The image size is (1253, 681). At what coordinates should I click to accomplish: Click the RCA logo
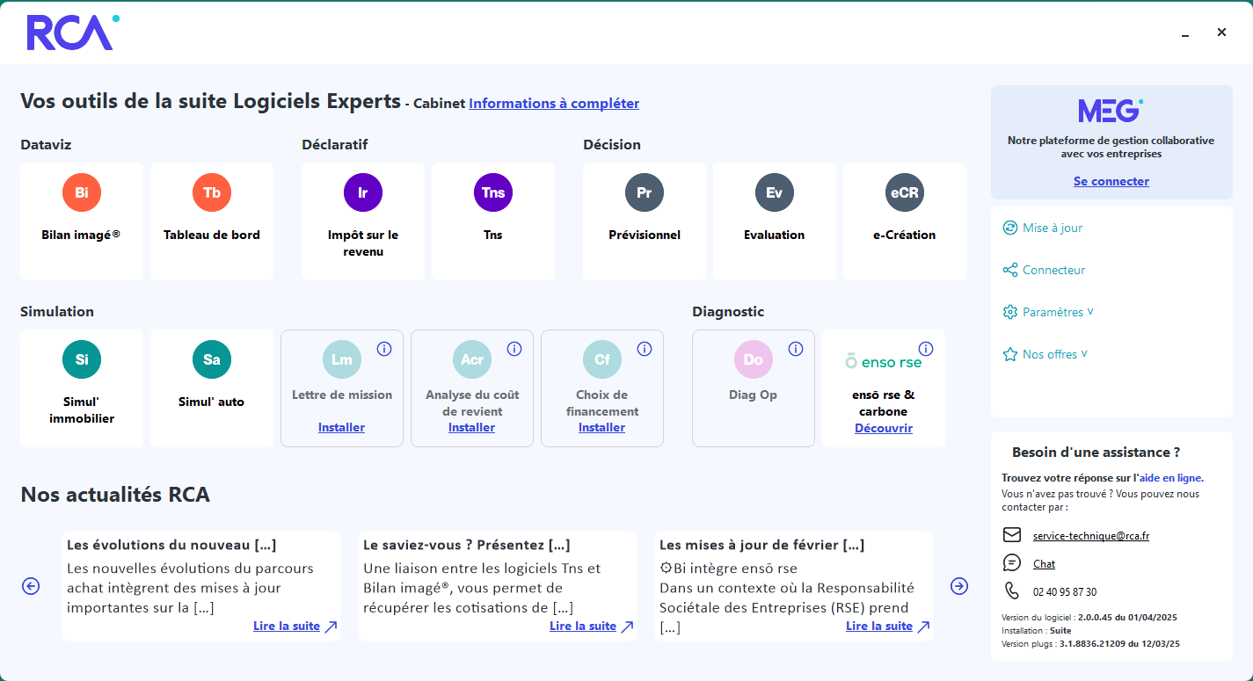[73, 33]
